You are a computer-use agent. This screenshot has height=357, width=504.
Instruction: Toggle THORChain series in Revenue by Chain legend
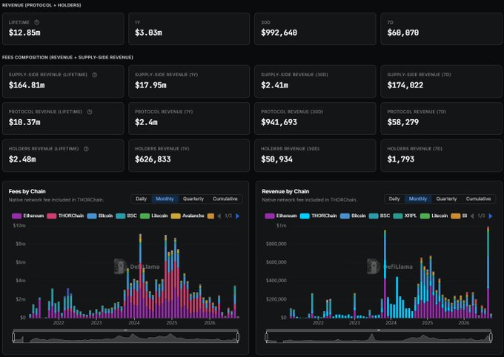[319, 216]
